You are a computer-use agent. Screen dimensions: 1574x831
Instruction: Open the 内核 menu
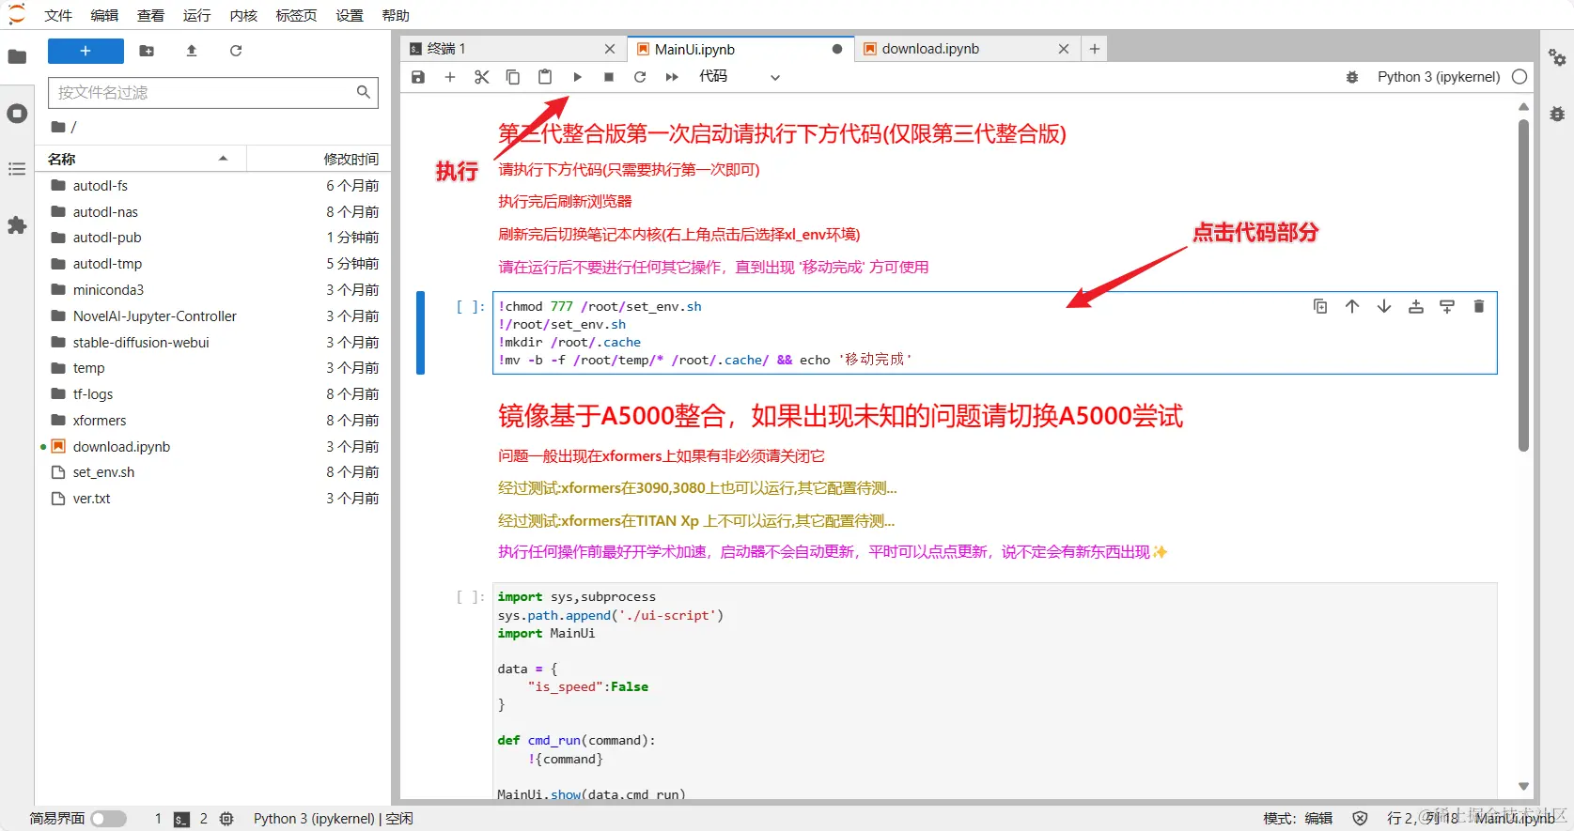coord(243,15)
